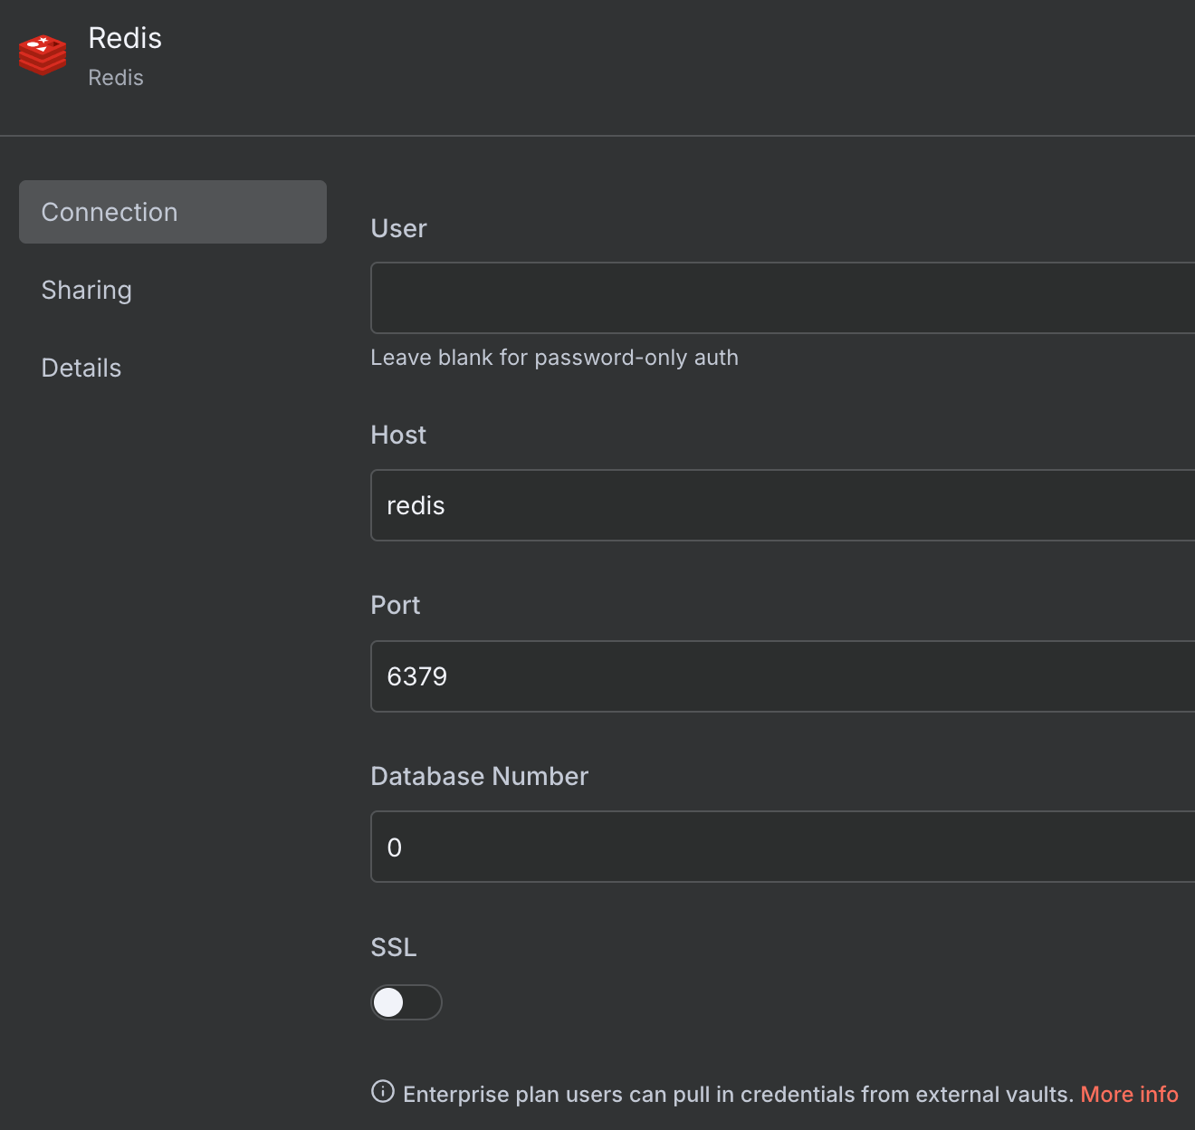Focus the empty User input field
The width and height of the screenshot is (1195, 1130).
coord(783,298)
